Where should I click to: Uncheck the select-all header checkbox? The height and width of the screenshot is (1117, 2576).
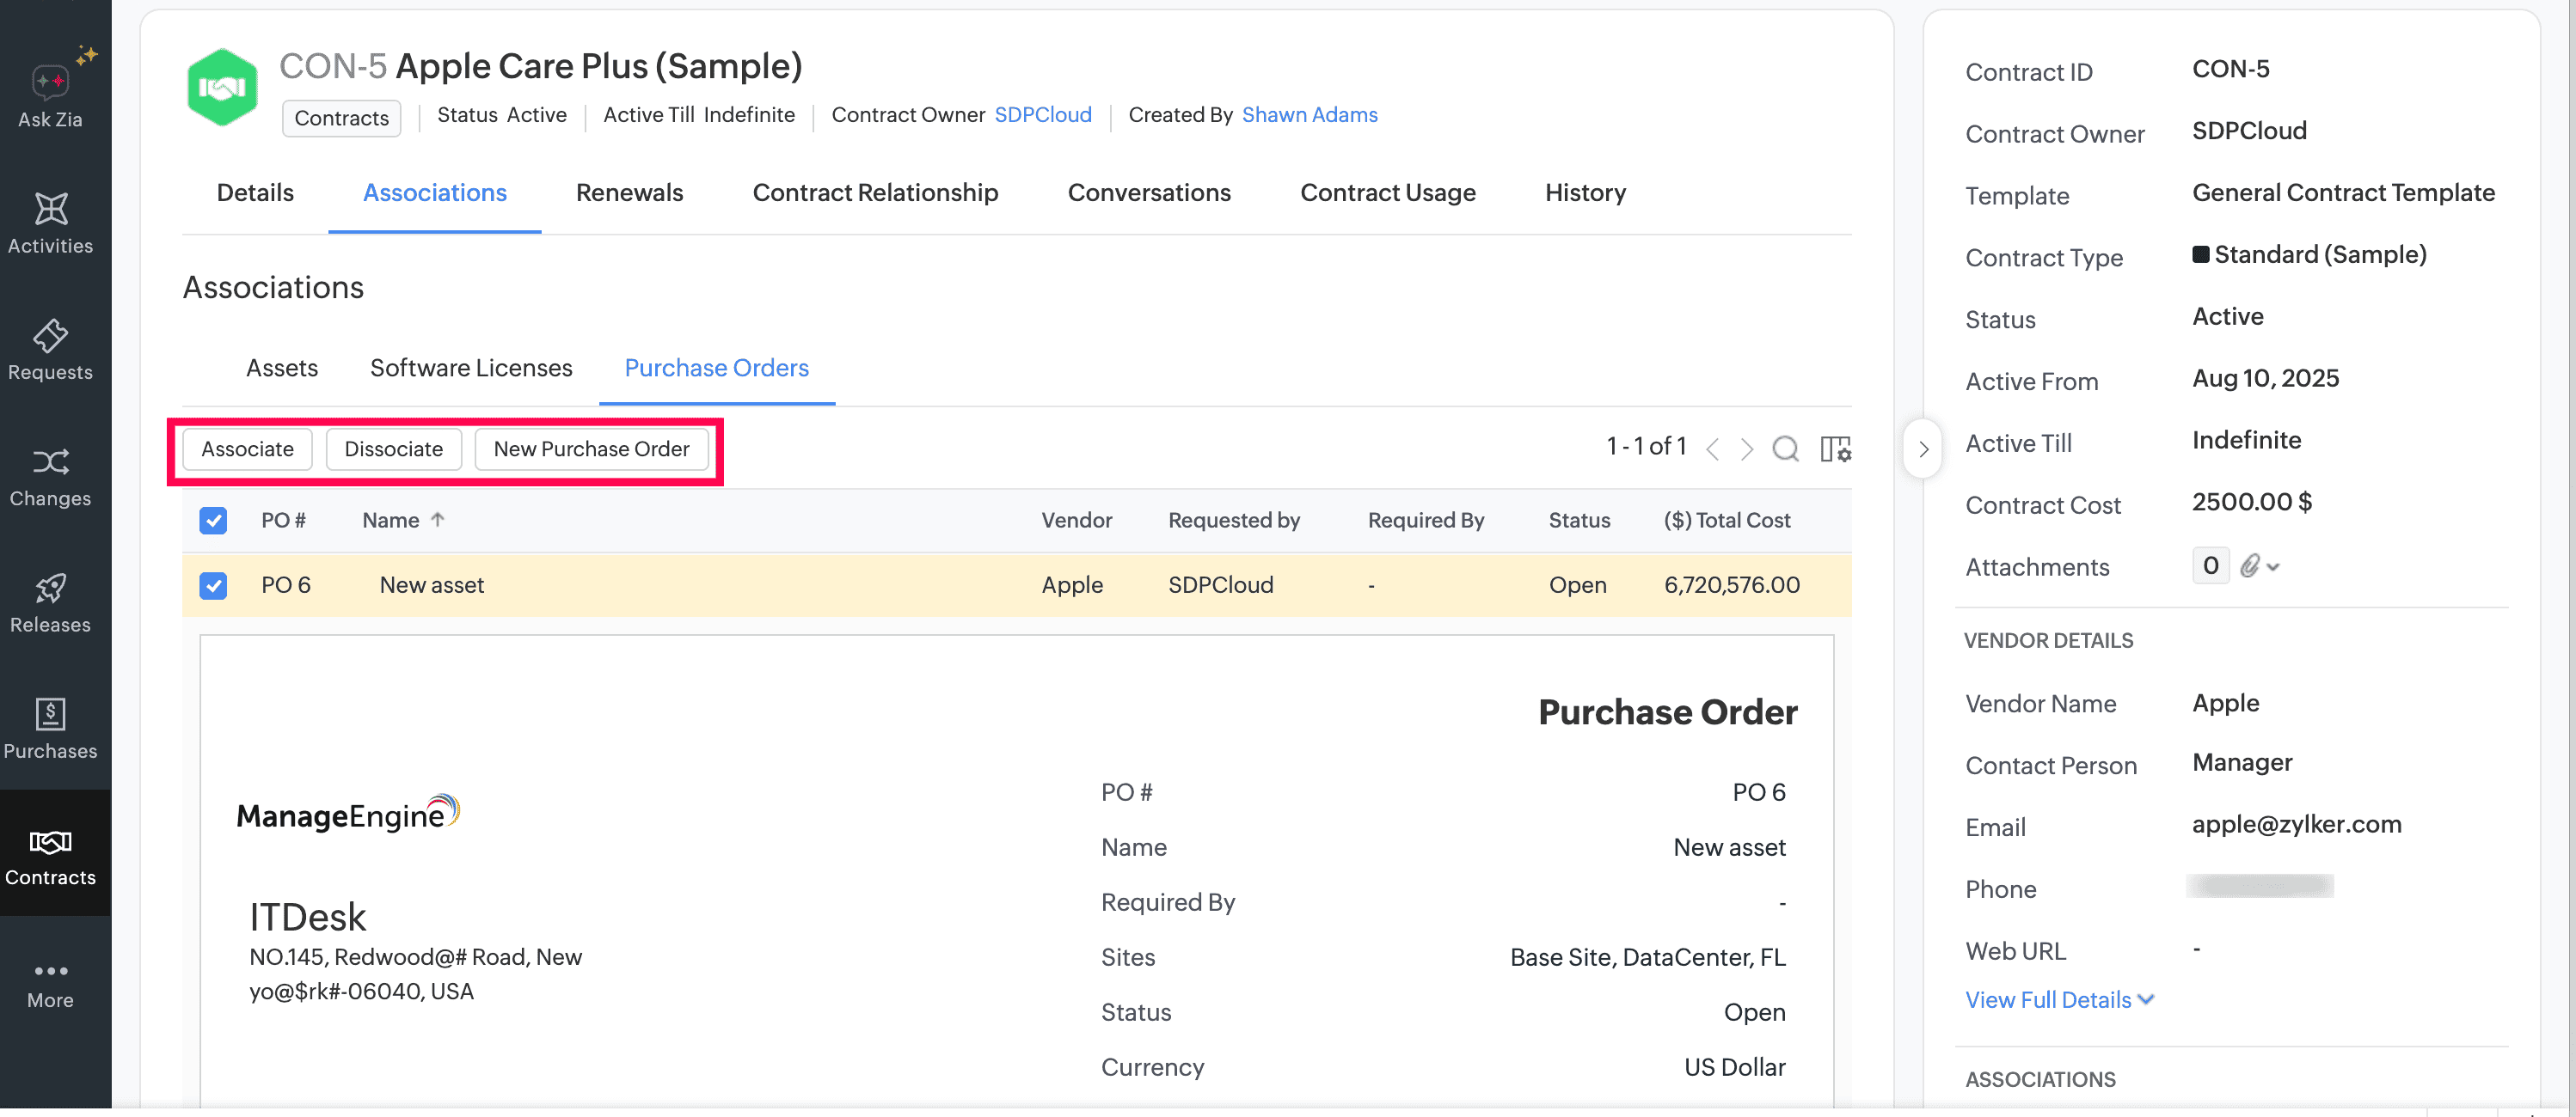tap(213, 521)
